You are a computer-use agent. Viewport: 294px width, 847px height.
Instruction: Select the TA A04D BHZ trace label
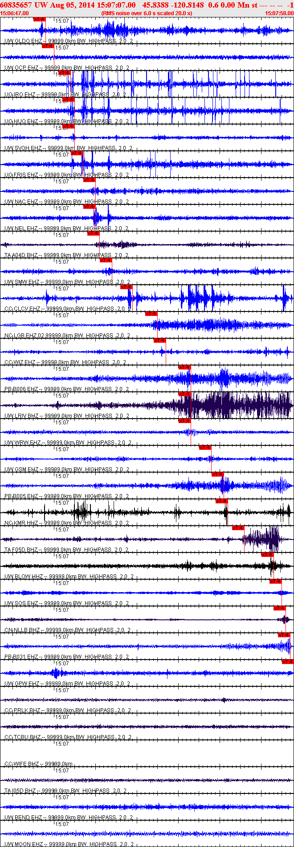click(x=66, y=255)
